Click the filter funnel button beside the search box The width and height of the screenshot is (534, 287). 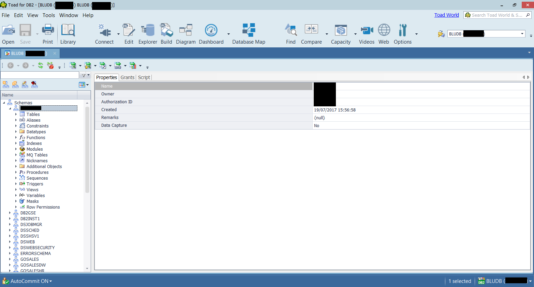(x=84, y=75)
